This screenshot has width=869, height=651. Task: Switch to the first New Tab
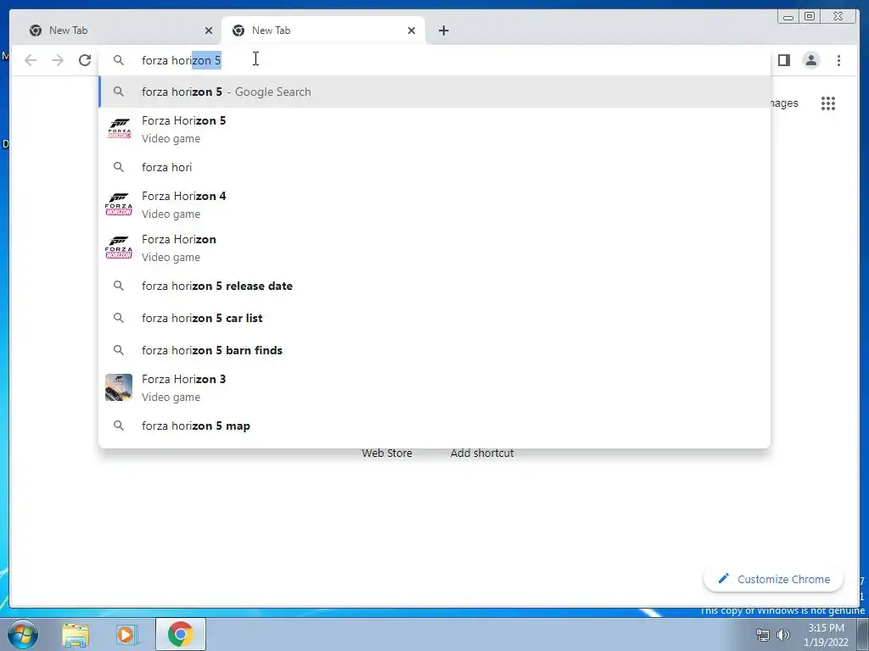click(x=117, y=31)
